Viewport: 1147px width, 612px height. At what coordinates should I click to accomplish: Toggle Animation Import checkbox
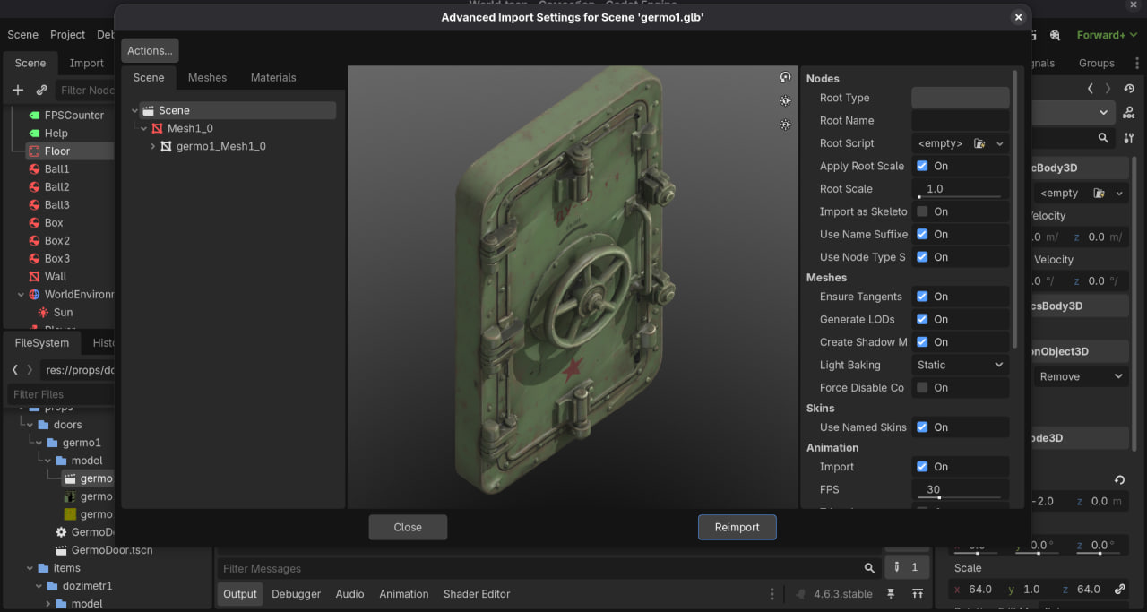pyautogui.click(x=922, y=467)
